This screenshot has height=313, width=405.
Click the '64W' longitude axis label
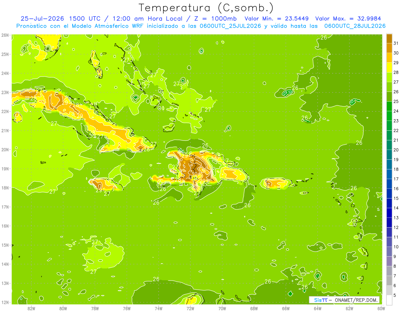pyautogui.click(x=318, y=308)
